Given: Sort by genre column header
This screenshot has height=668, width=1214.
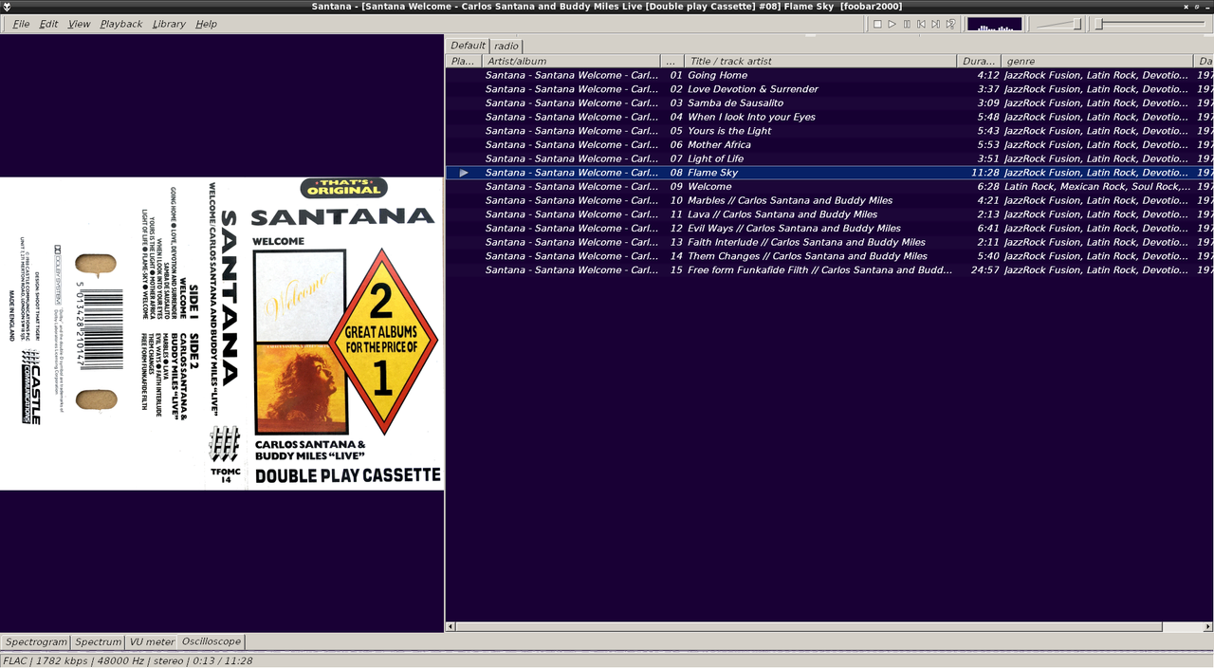Looking at the screenshot, I should [1097, 61].
